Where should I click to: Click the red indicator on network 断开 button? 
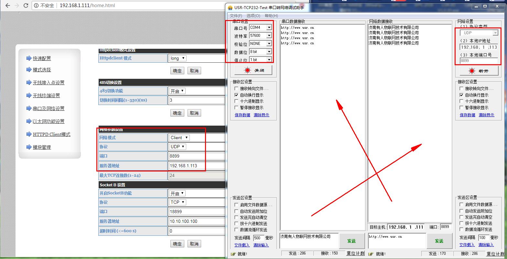click(472, 71)
